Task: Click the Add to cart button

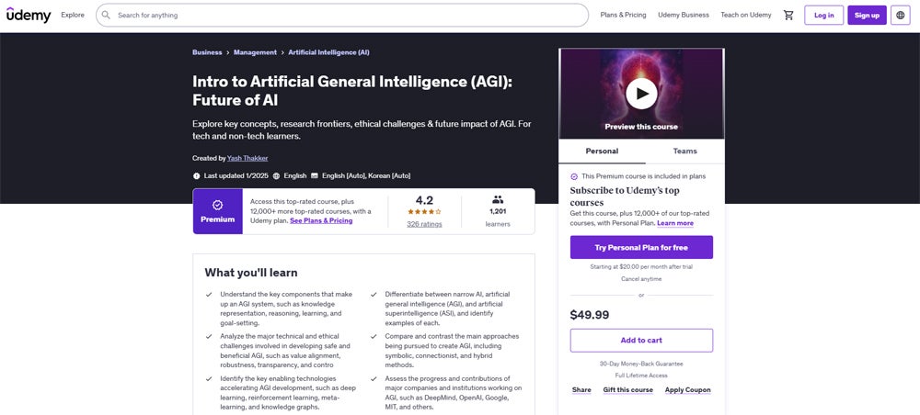Action: click(x=641, y=340)
